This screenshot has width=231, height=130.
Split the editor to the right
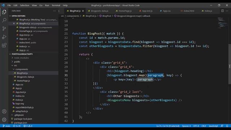(222, 11)
